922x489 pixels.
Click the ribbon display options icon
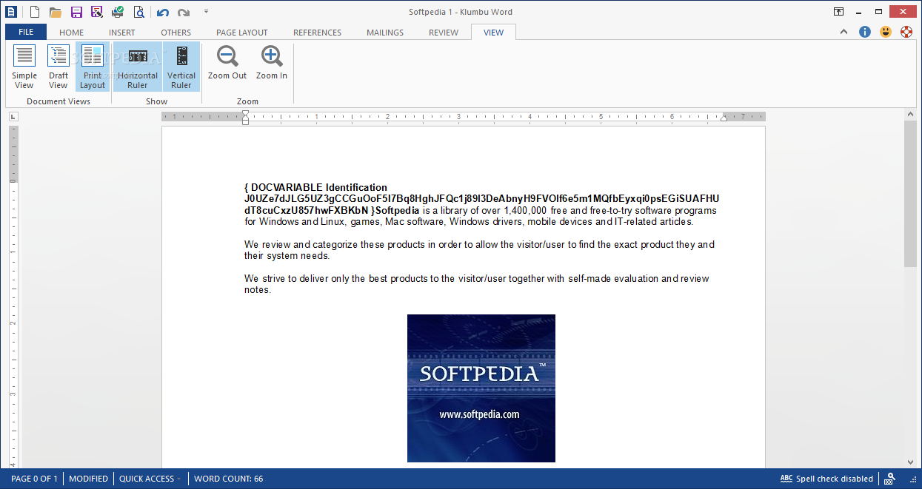pos(839,12)
